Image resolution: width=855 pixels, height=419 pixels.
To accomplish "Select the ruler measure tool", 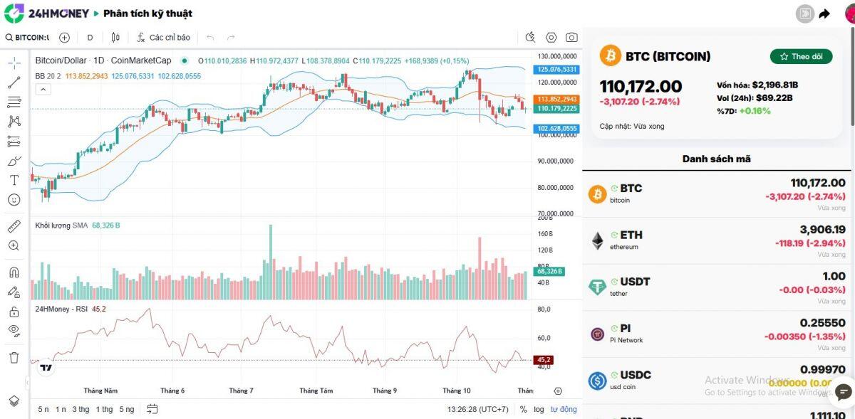I will (x=14, y=226).
